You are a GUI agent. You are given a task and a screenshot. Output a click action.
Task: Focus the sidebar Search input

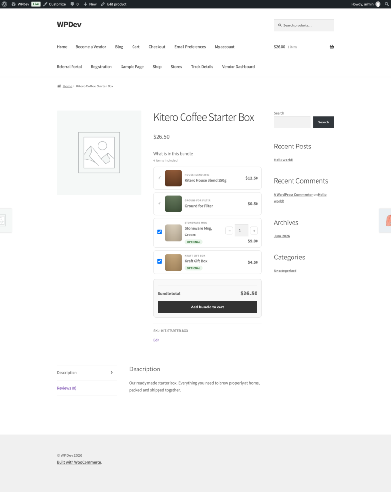point(292,123)
